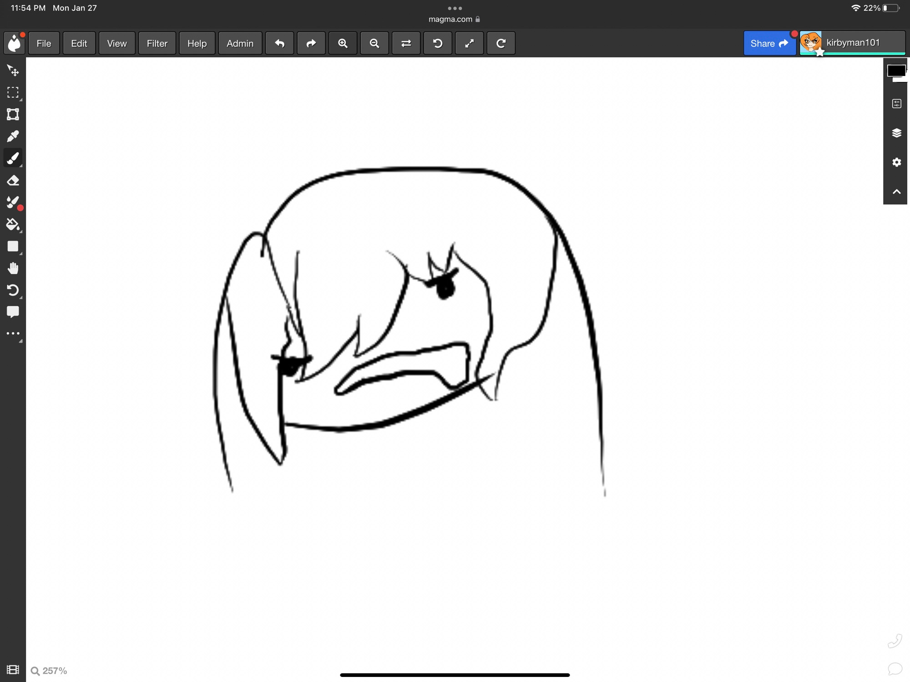This screenshot has width=910, height=682.
Task: Select the Eyedropper tool
Action: [13, 136]
